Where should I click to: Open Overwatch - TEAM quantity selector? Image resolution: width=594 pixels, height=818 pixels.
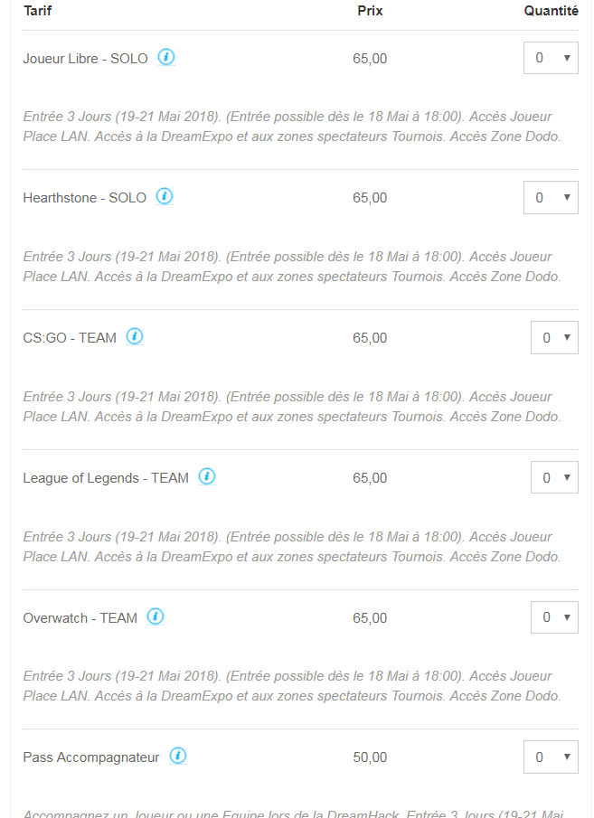[x=554, y=617]
